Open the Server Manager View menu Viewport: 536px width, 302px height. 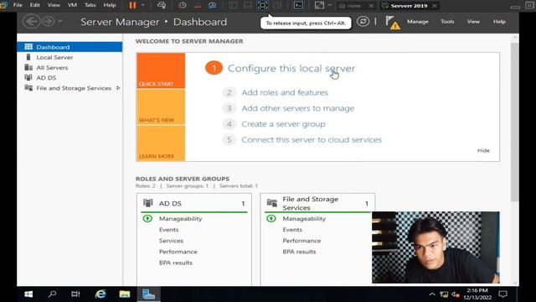coord(473,22)
